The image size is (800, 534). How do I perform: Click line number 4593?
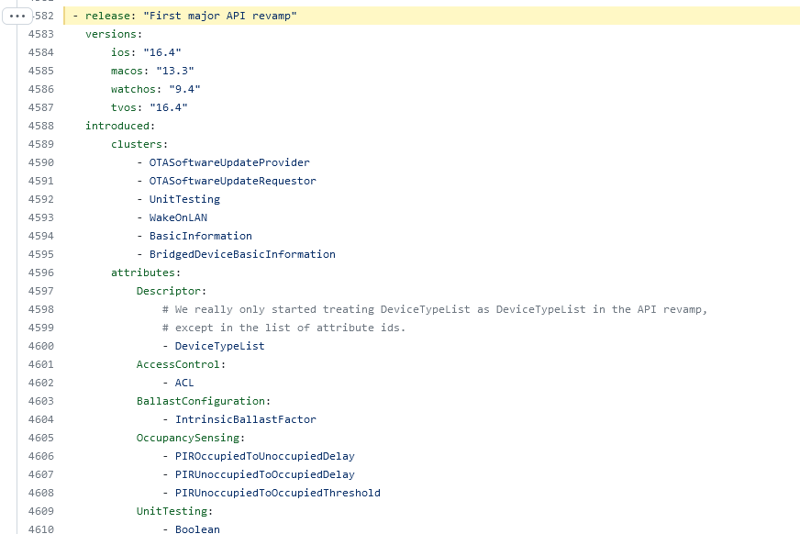tap(40, 217)
